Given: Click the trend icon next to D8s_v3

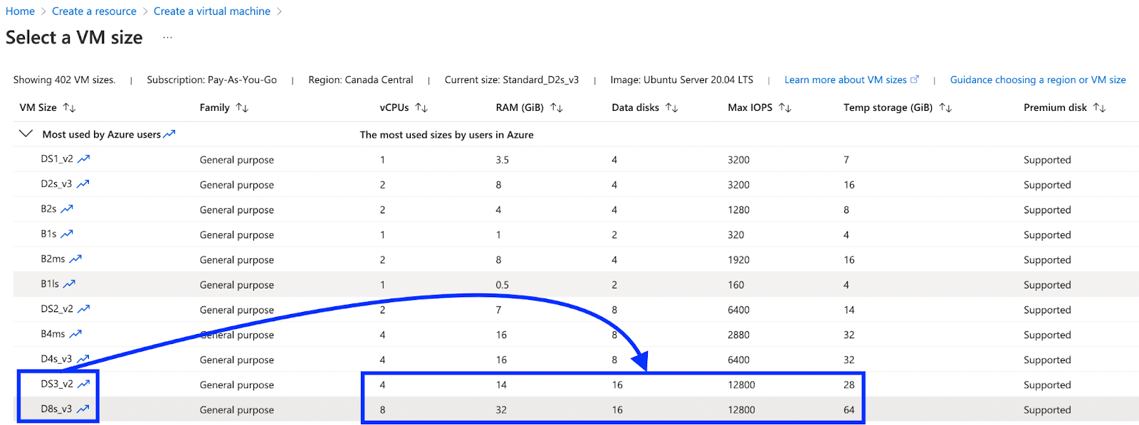Looking at the screenshot, I should click(83, 409).
